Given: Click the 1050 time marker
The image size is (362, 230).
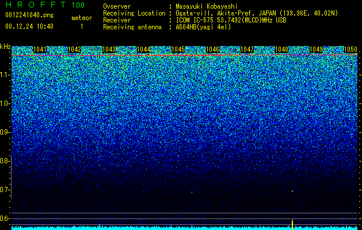Looking at the screenshot, I should tap(350, 49).
